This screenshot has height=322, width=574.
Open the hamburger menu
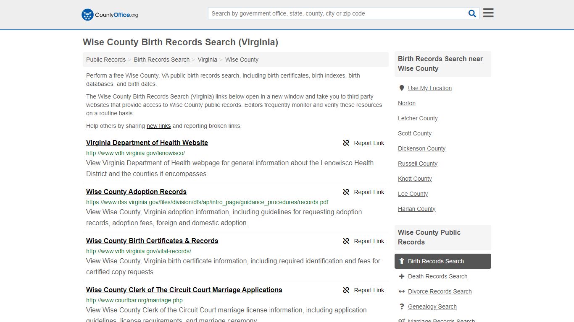click(488, 13)
